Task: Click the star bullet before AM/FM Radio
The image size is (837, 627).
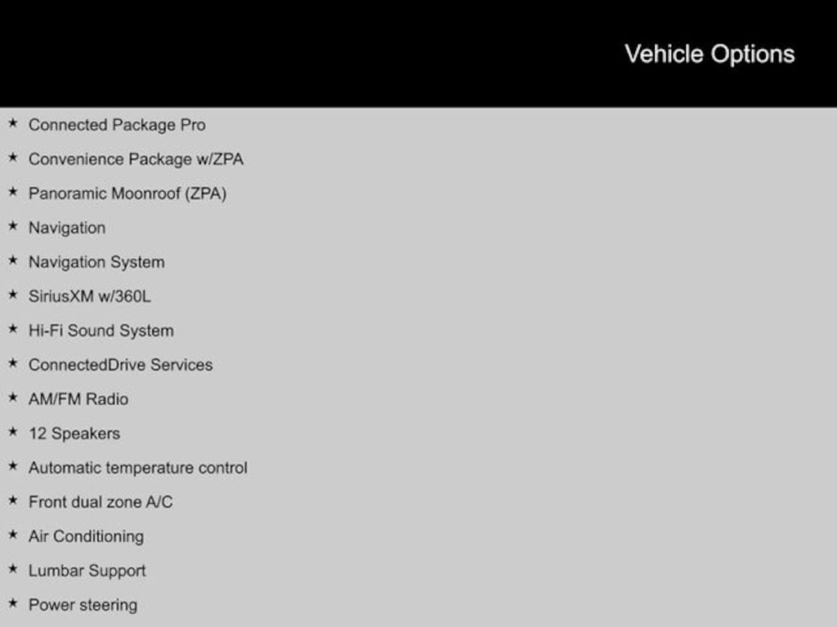Action: [12, 398]
